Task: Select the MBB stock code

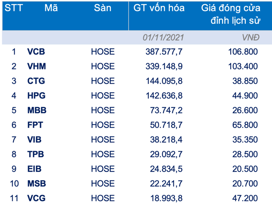Action: tap(37, 110)
